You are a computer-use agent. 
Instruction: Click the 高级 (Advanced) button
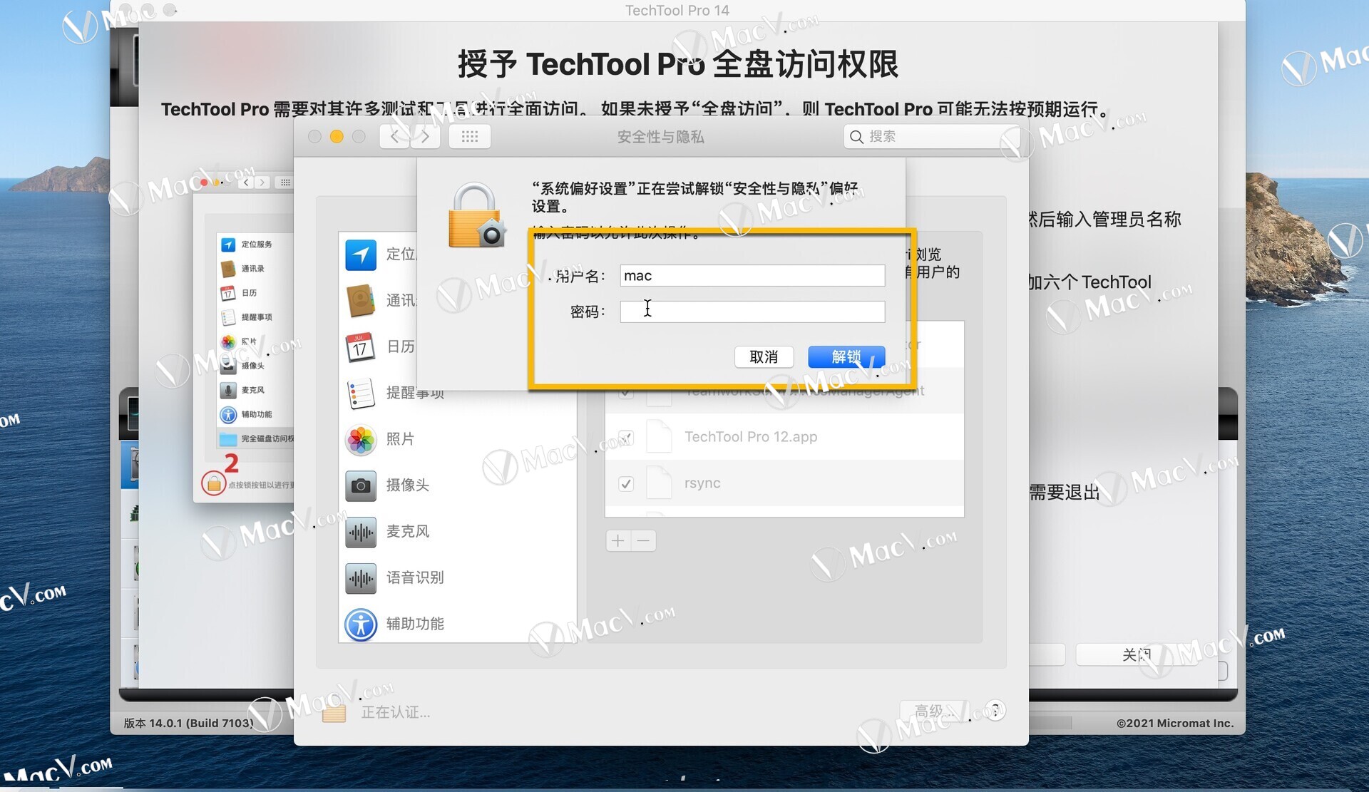point(933,711)
